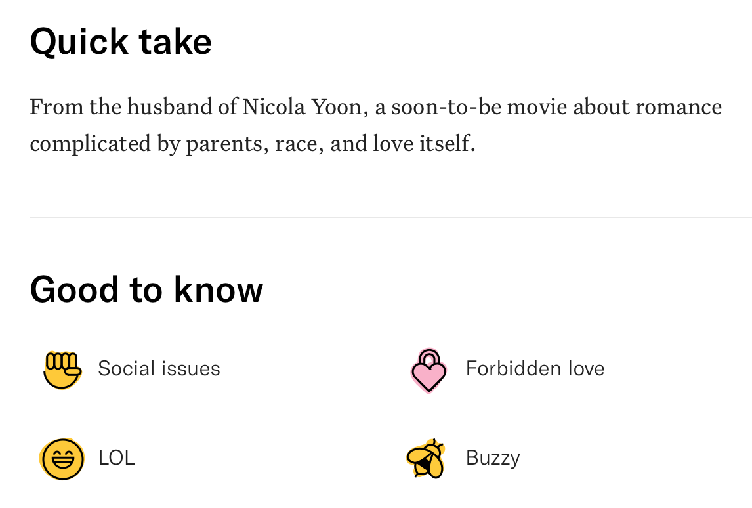The image size is (752, 508).
Task: Select the "Social issues" label
Action: (159, 369)
